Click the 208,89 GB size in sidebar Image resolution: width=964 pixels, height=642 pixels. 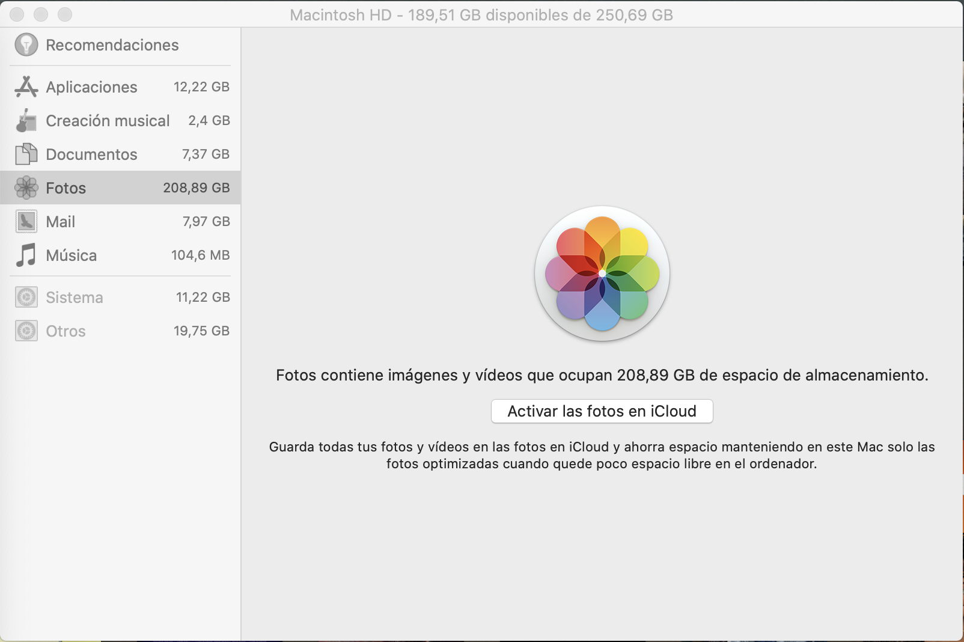point(197,188)
